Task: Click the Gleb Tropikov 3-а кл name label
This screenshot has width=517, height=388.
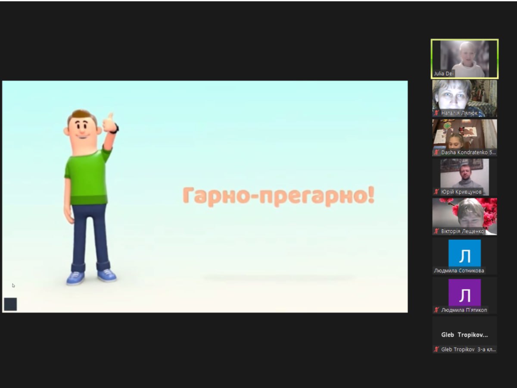Action: (468, 350)
